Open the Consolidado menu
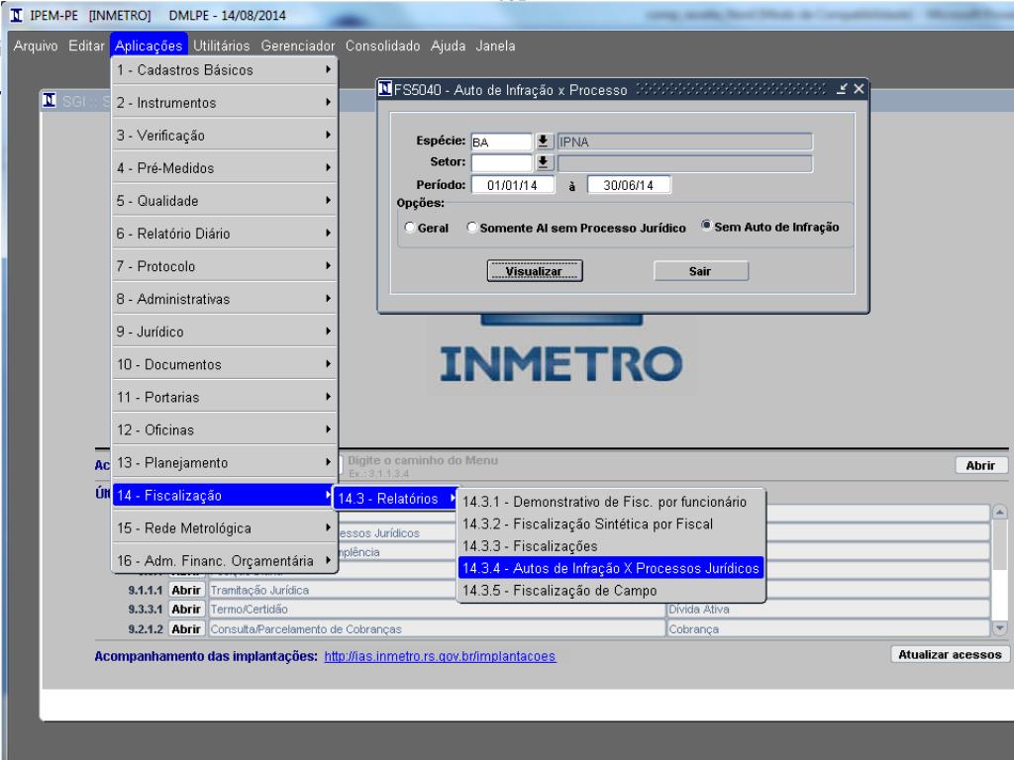Screen dimensions: 1014x760 (383, 46)
